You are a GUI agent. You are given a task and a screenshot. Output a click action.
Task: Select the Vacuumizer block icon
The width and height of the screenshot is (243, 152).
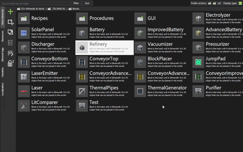pos(140,48)
